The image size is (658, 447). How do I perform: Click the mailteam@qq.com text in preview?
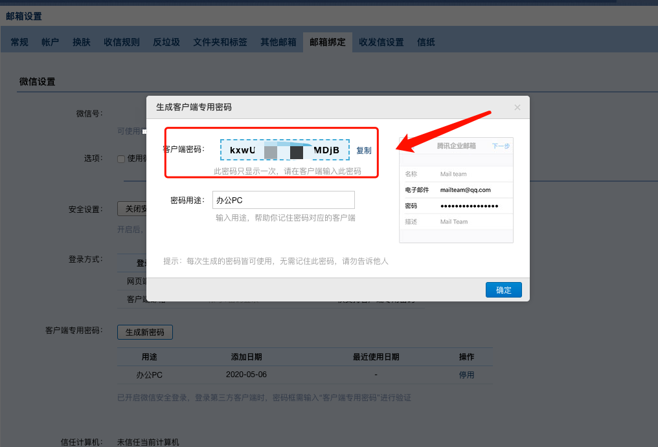(x=466, y=190)
